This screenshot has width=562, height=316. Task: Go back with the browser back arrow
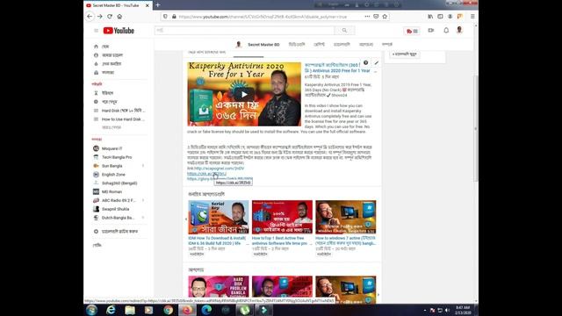point(90,17)
